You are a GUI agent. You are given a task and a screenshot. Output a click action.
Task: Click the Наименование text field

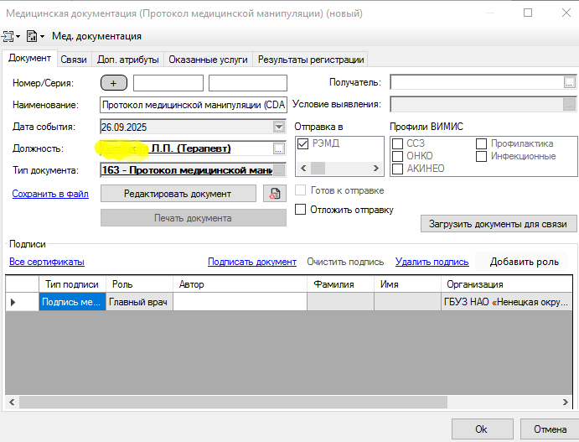[193, 105]
